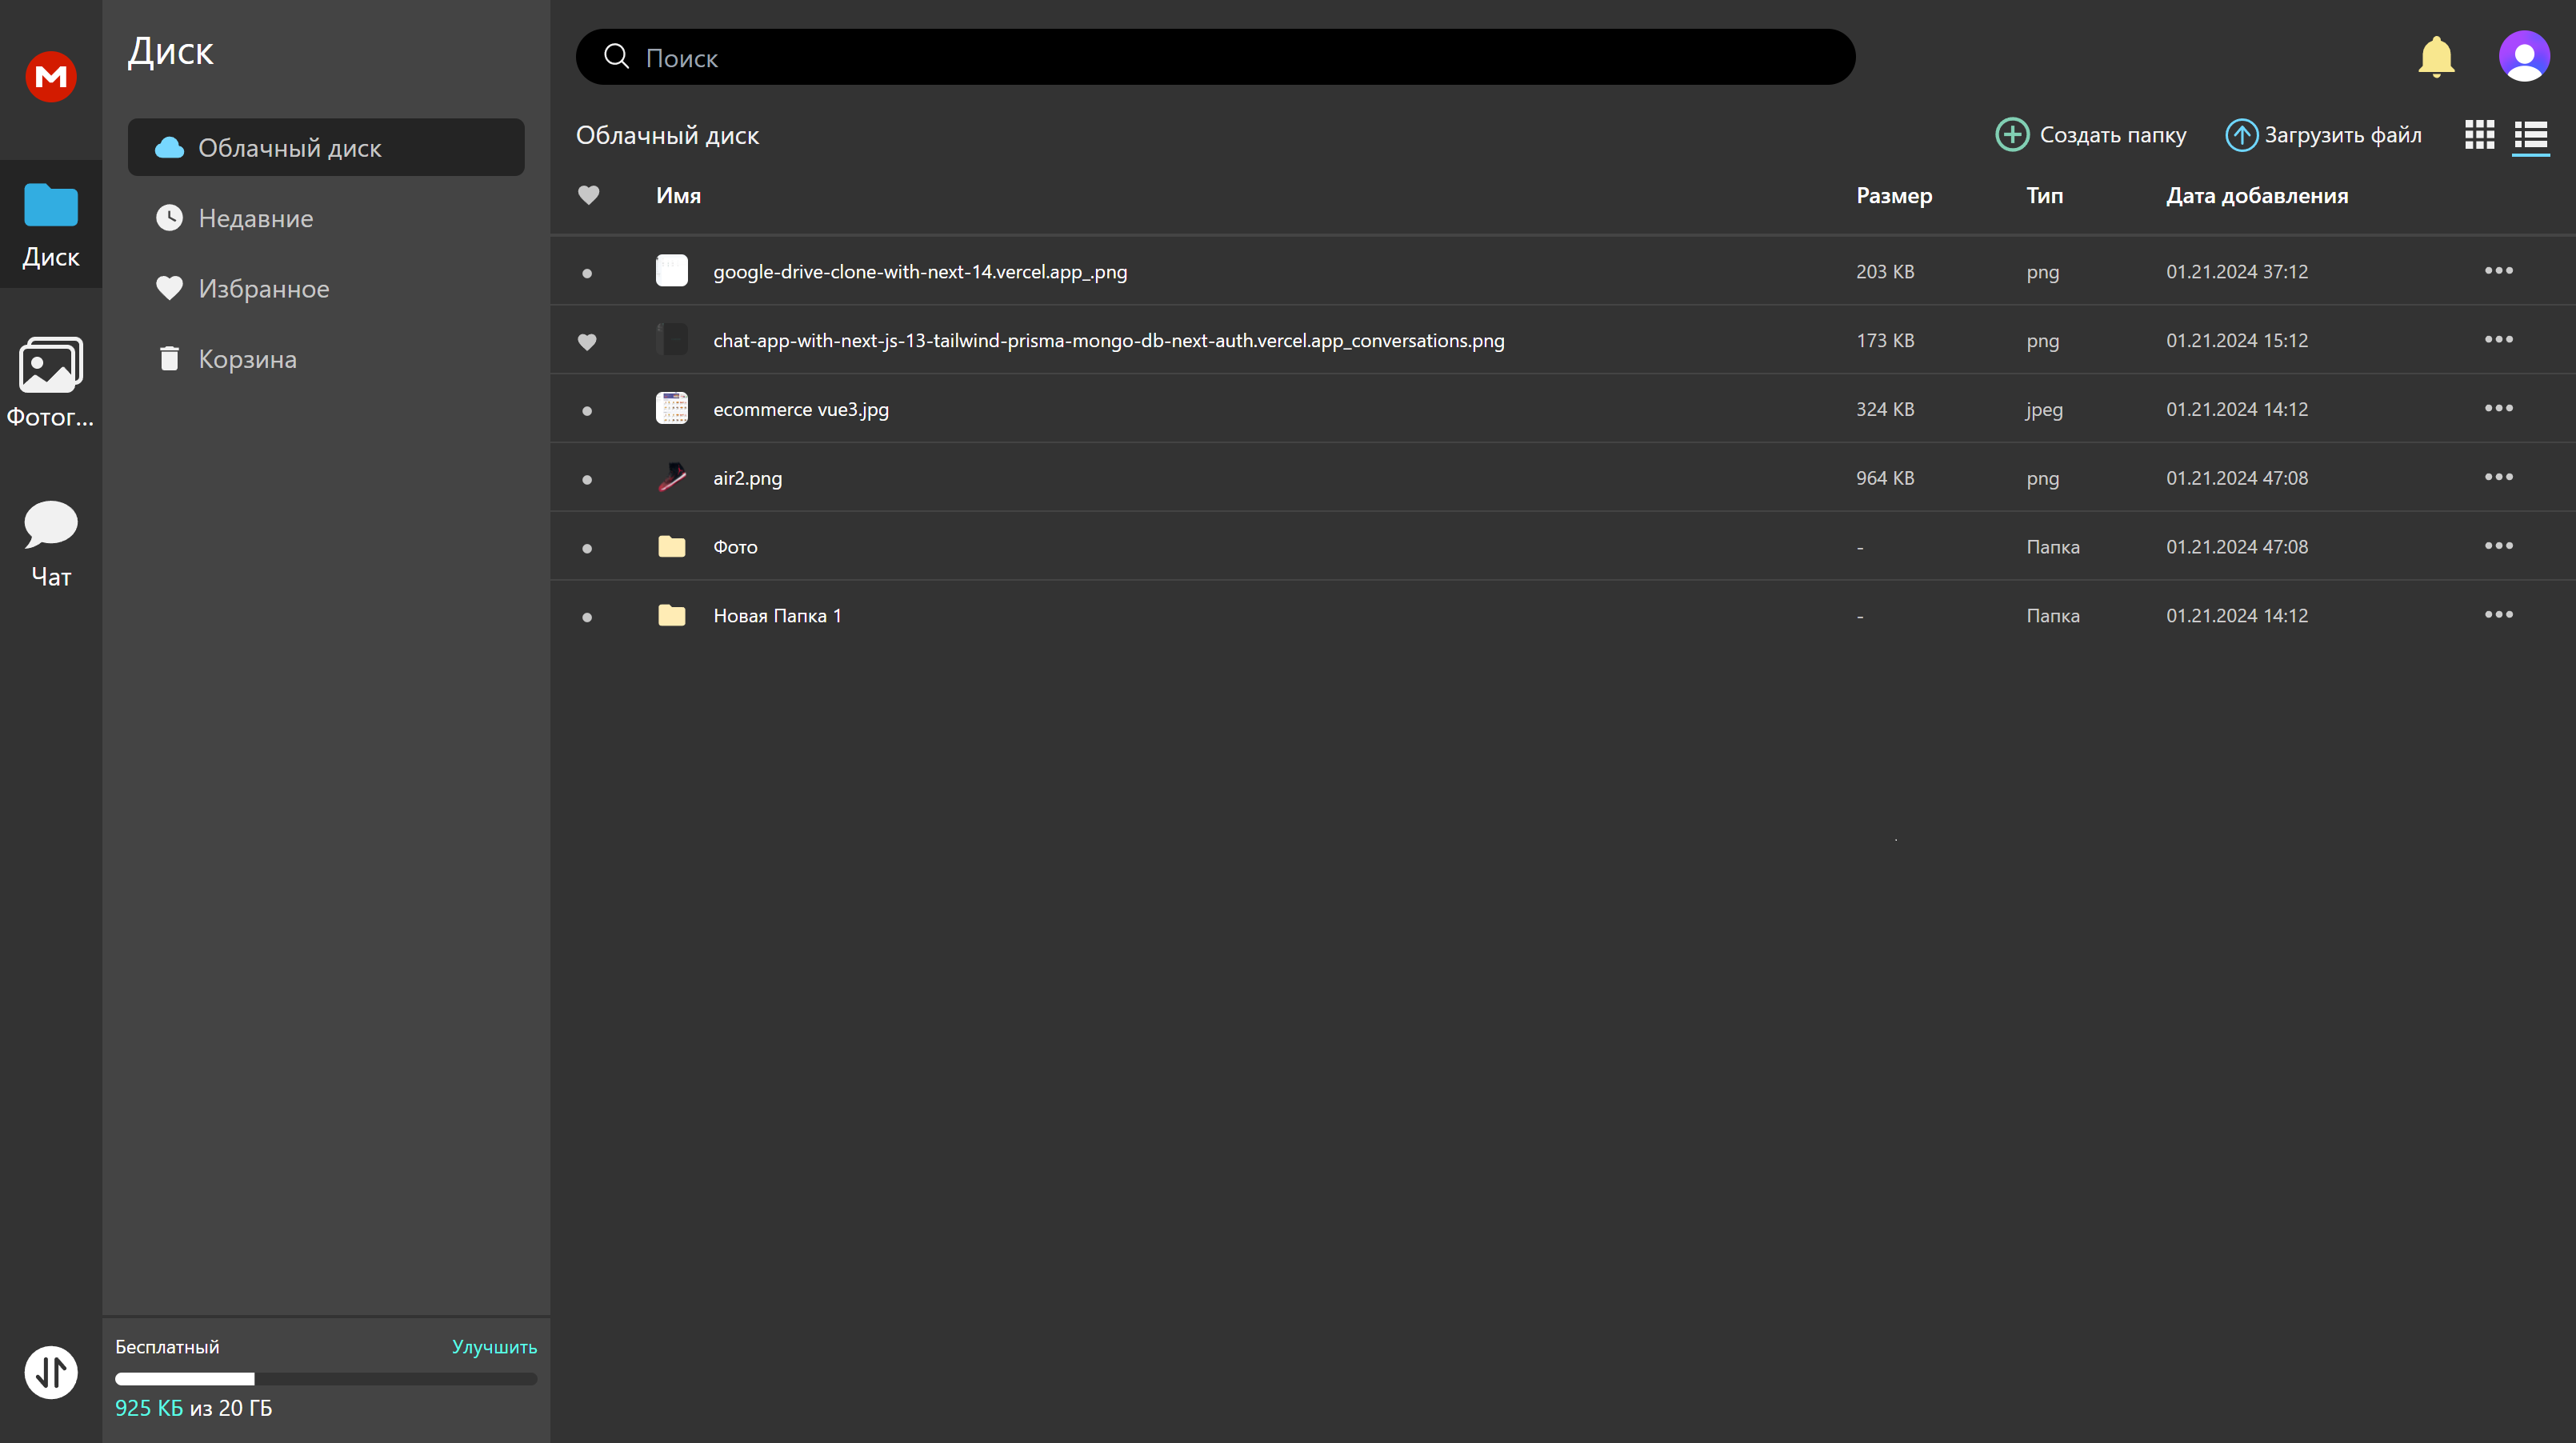Open the user profile avatar

tap(2523, 57)
